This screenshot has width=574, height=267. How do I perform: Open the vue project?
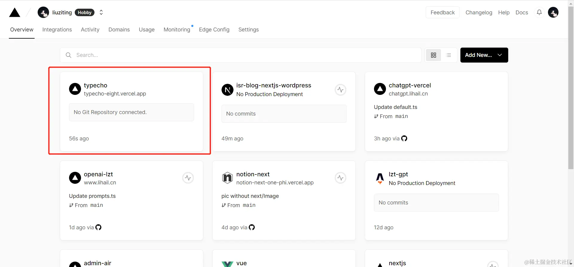pos(242,263)
